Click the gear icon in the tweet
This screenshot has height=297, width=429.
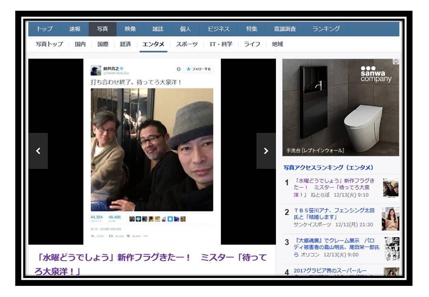[x=178, y=69]
